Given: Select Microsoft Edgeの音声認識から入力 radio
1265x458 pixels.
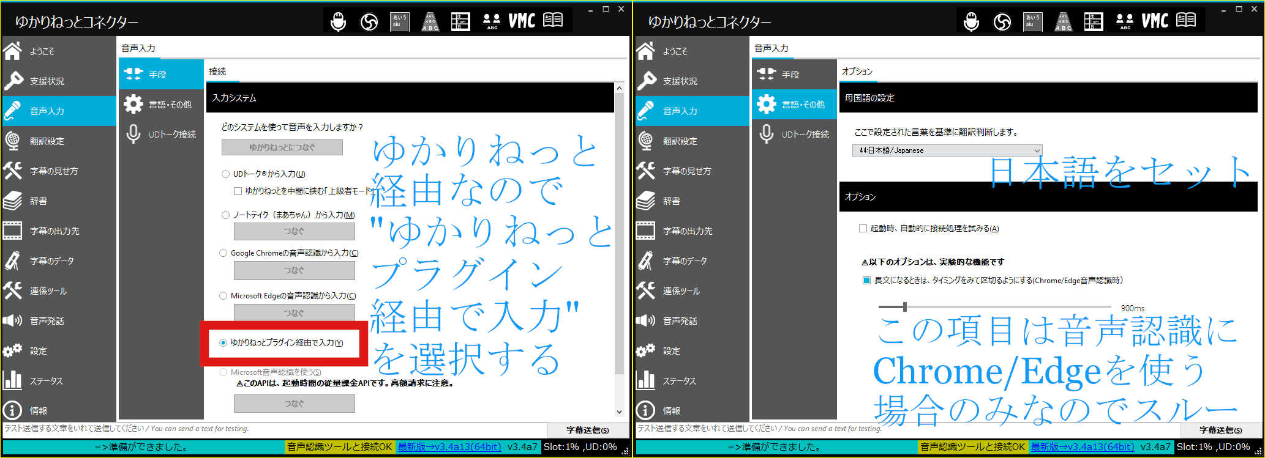Looking at the screenshot, I should click(x=223, y=296).
